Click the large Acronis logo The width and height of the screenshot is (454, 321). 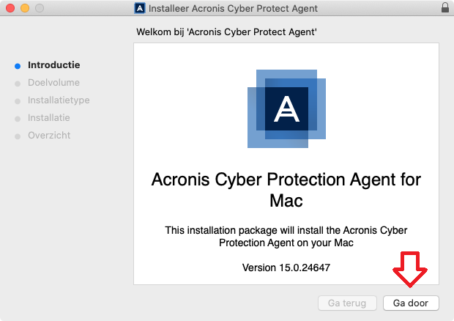[286, 108]
